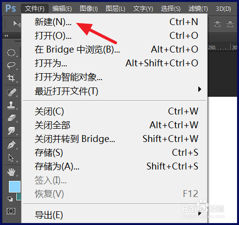Screen dimensions: 239x225
Task: Select the Lasso tool
Action: click(11, 65)
